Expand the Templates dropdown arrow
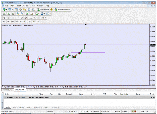The width and height of the screenshot is (157, 114). (x=50, y=14)
